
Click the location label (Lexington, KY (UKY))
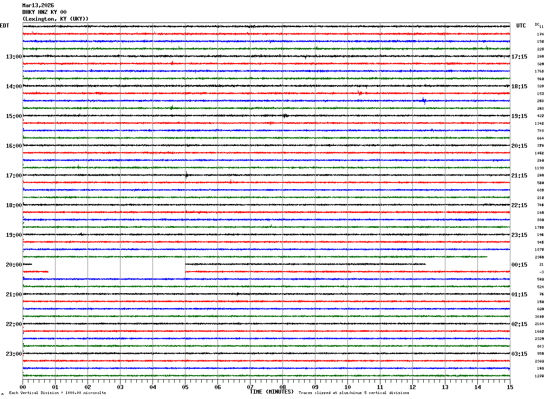pos(56,19)
